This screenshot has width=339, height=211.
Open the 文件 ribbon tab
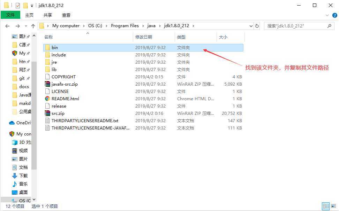click(10, 15)
